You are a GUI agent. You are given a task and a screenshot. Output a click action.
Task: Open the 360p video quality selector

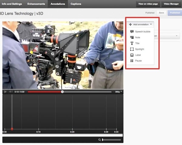[x=118, y=92]
